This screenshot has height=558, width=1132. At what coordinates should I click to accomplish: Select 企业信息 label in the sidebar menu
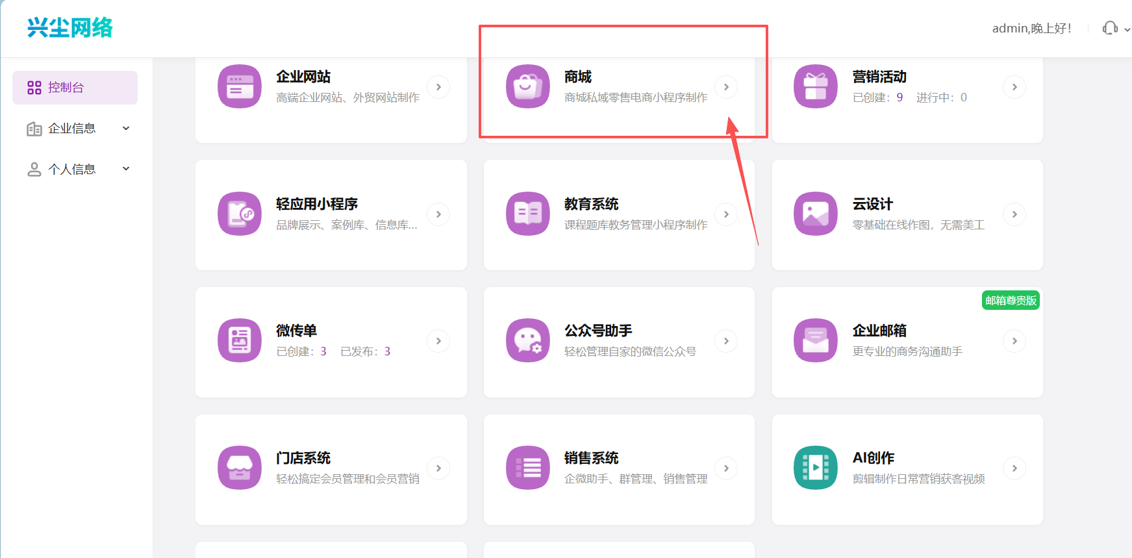tap(72, 129)
